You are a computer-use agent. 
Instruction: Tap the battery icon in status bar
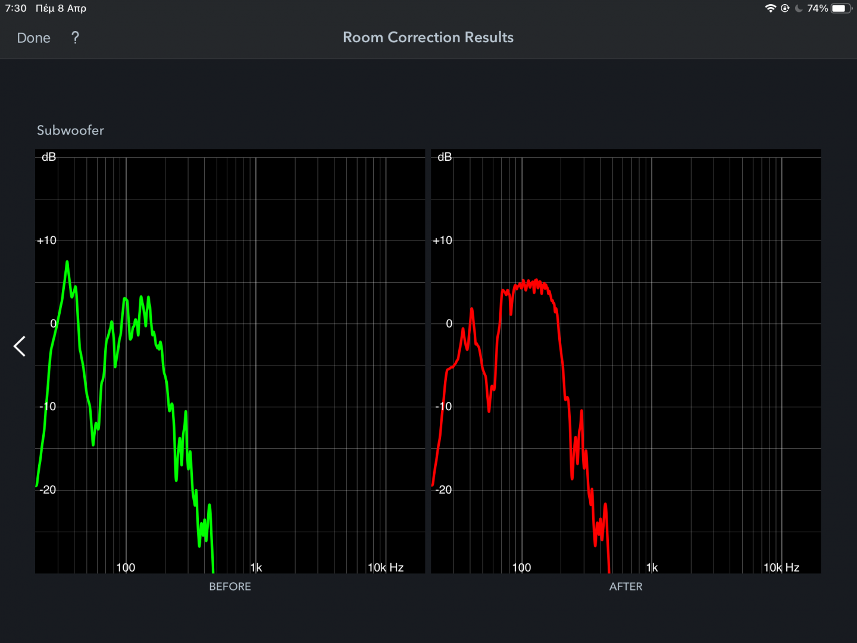[841, 8]
